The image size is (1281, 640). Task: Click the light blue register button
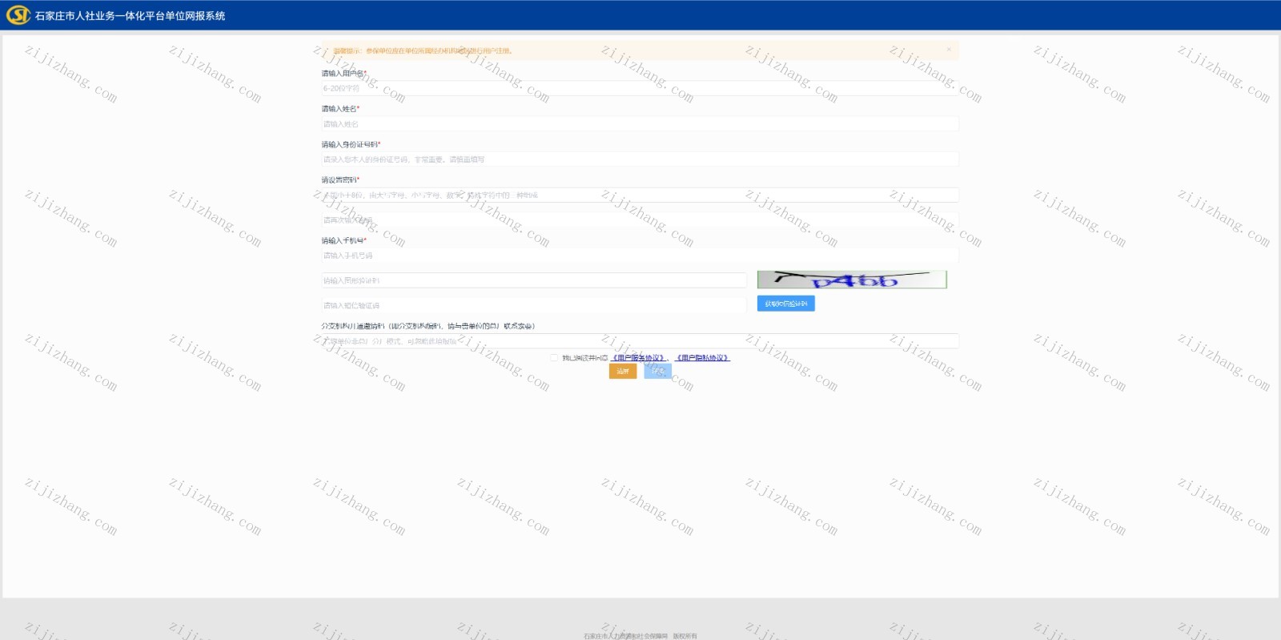coord(657,372)
